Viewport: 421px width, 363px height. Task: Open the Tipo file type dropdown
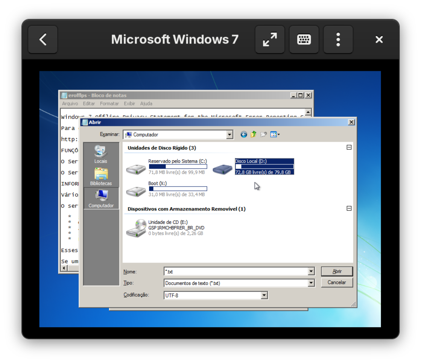(x=311, y=283)
